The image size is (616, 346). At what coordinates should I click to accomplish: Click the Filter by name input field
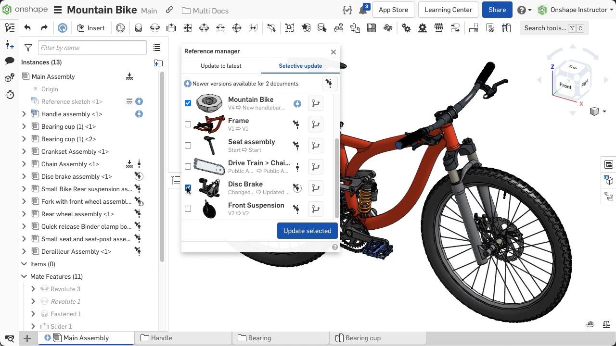92,48
